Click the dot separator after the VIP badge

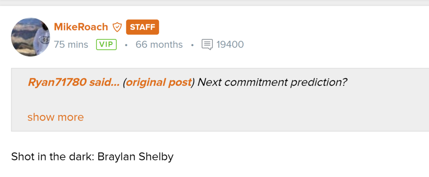[x=126, y=45]
